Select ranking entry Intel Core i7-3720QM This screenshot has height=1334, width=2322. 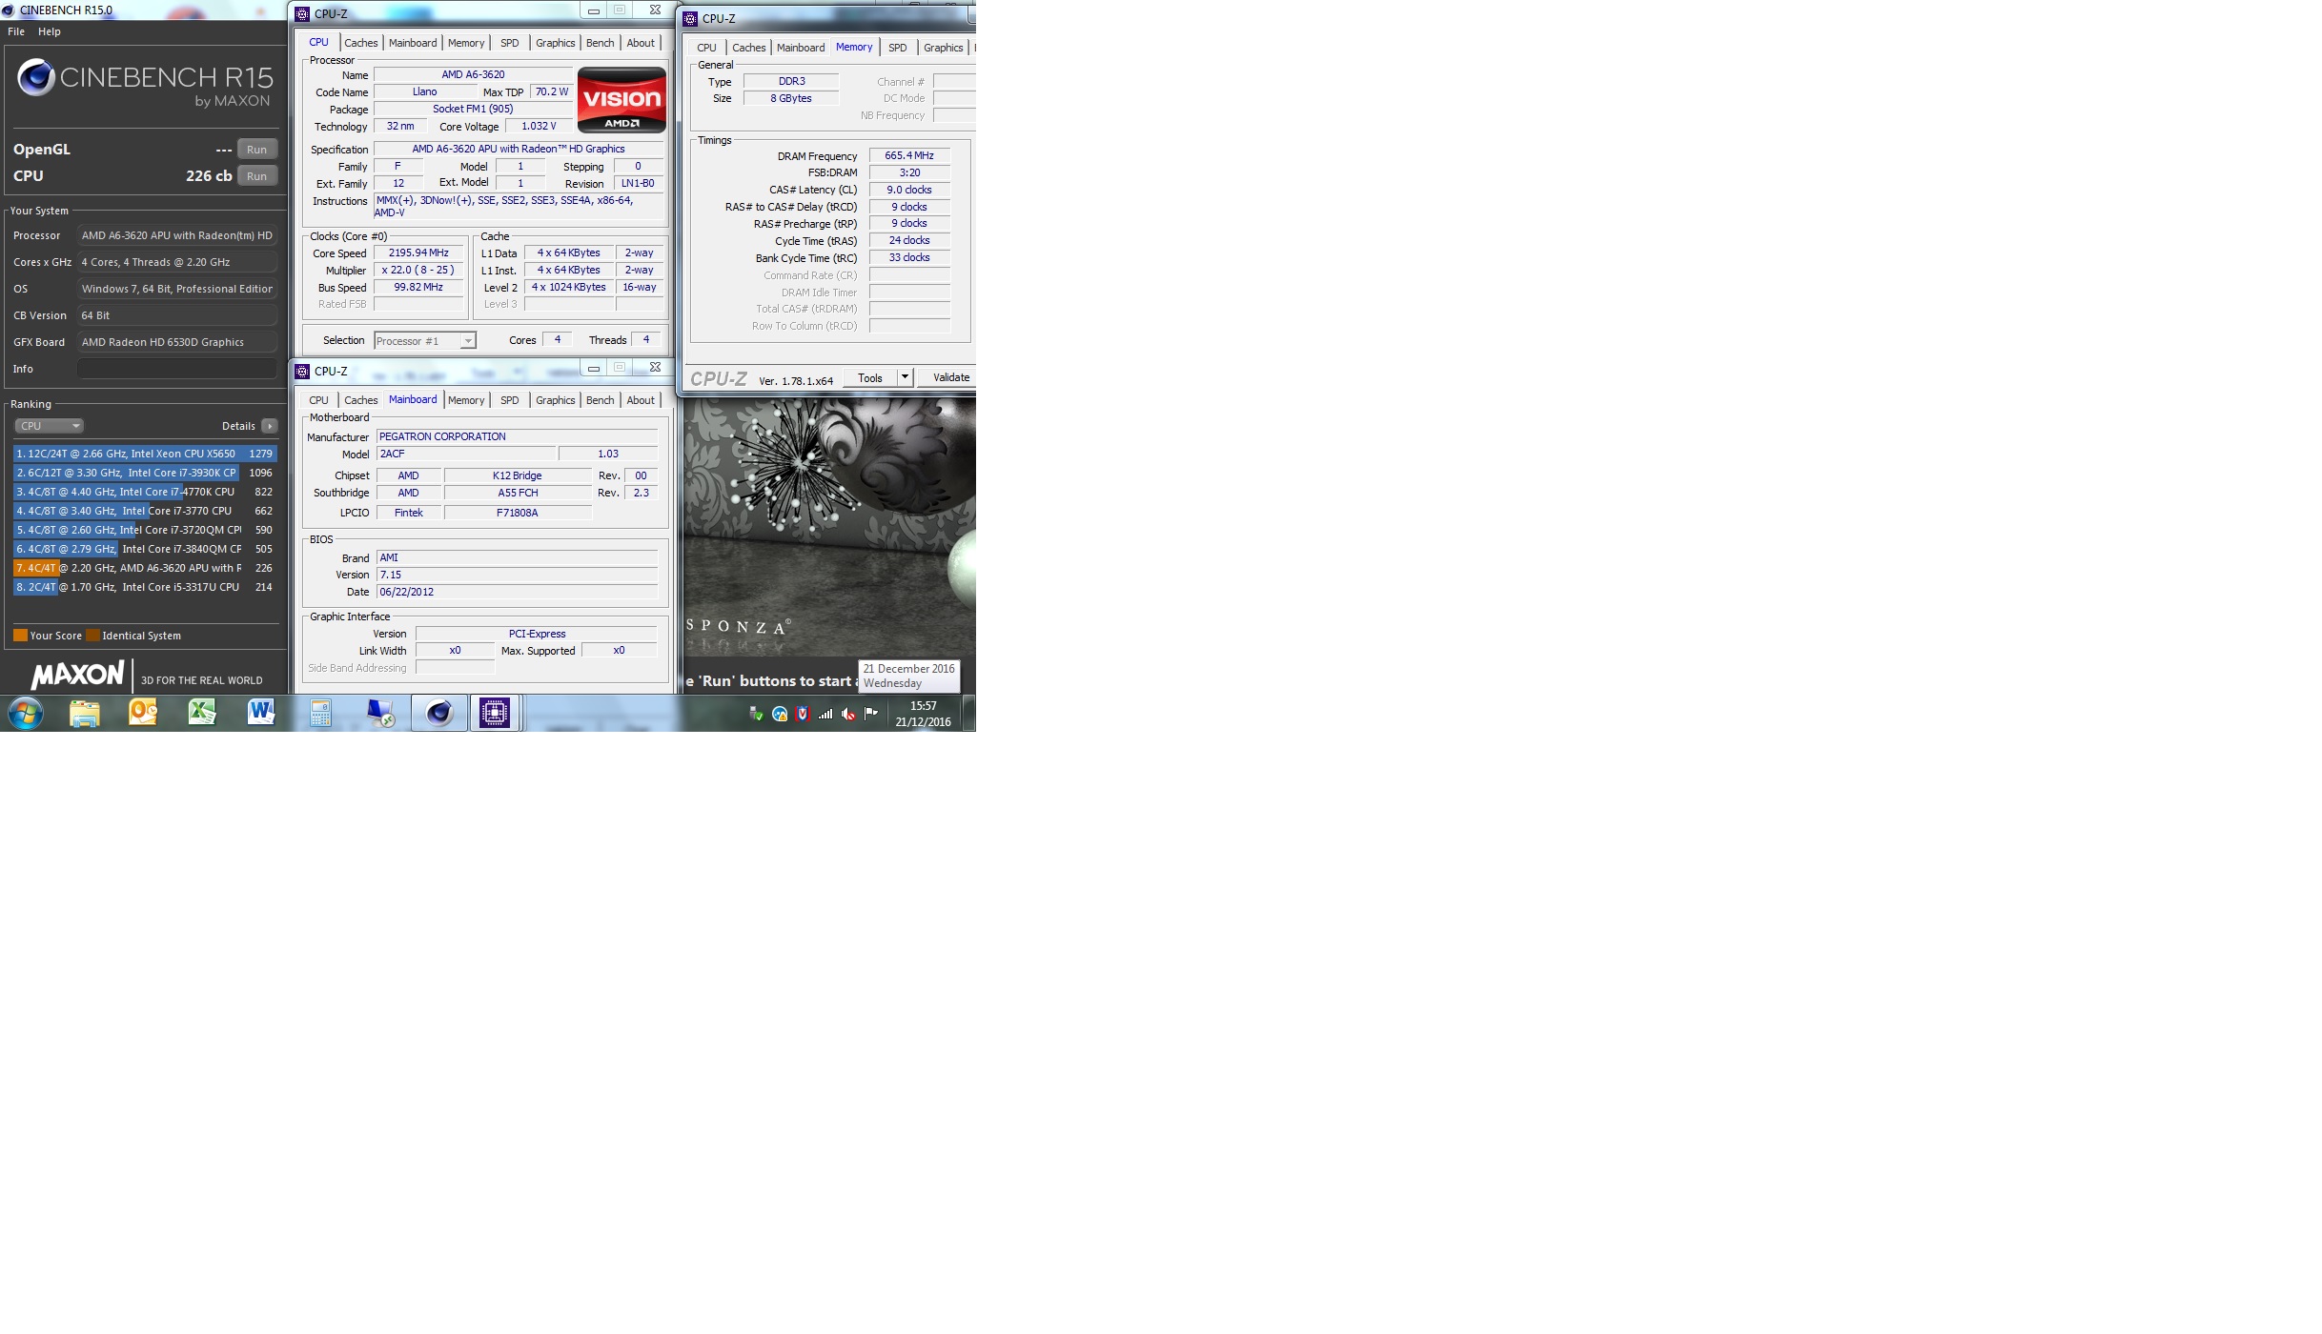click(145, 530)
